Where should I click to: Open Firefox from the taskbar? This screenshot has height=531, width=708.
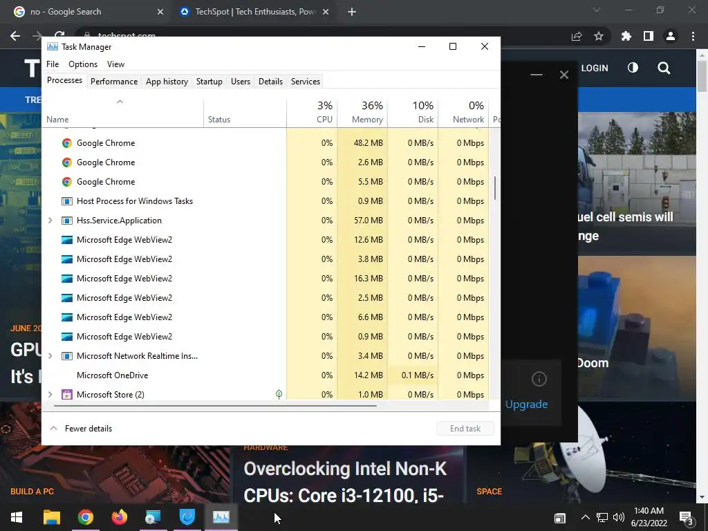click(x=120, y=517)
